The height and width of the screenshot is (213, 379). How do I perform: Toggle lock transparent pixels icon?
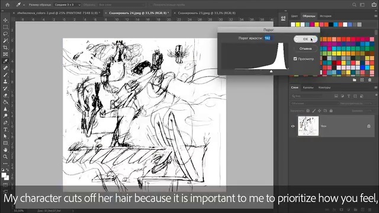(308, 111)
